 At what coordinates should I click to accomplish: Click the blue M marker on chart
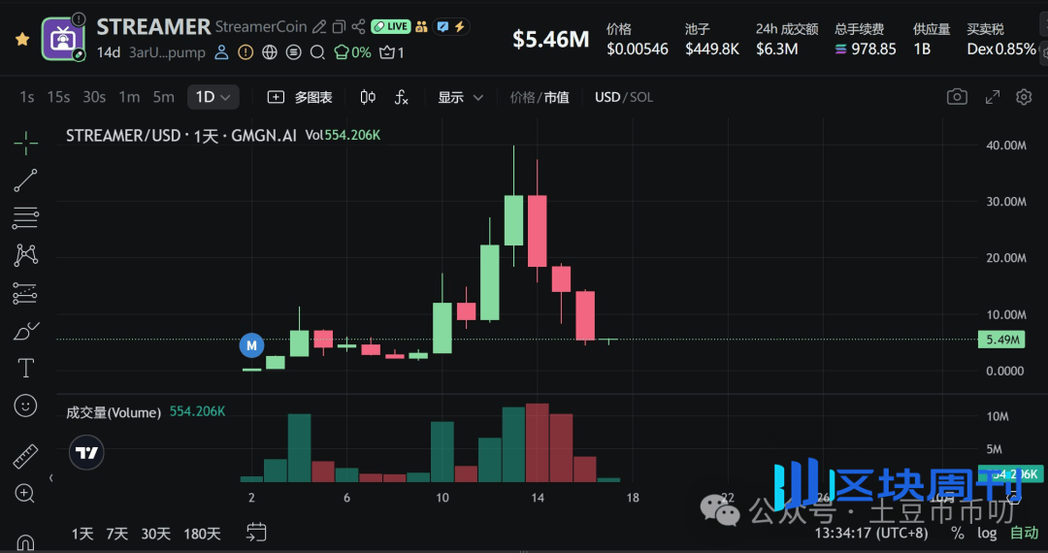tap(251, 345)
